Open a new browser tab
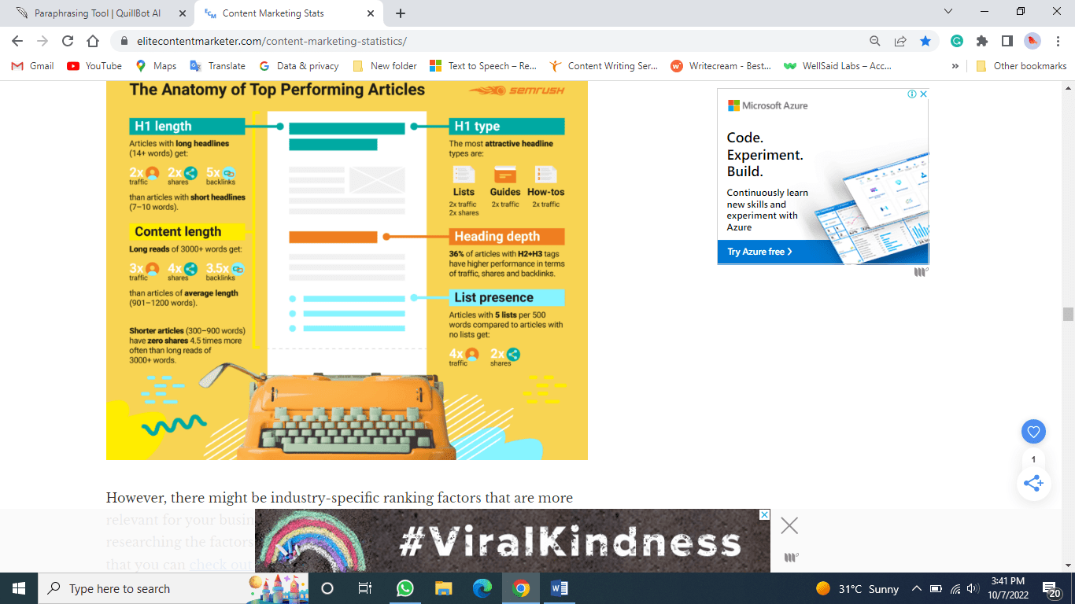This screenshot has width=1075, height=604. pos(401,13)
